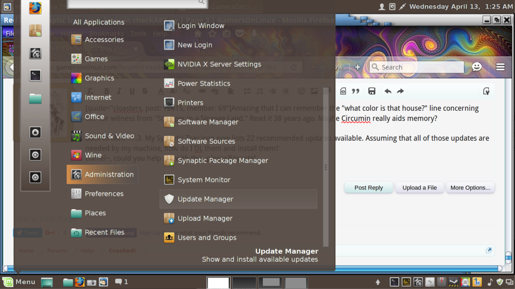
Task: Open Firefox launcher on bottom panel
Action: point(79,282)
